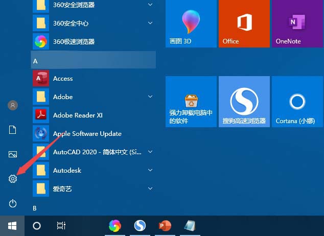Expand the AutoCAD 2020 folder chevron
This screenshot has width=324, height=236.
coord(150,152)
